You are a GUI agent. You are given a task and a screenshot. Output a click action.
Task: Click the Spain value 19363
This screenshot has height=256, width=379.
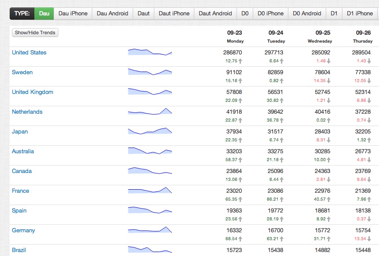(234, 211)
